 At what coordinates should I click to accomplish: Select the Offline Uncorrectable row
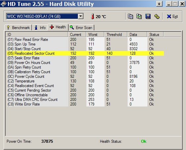click(85, 95)
